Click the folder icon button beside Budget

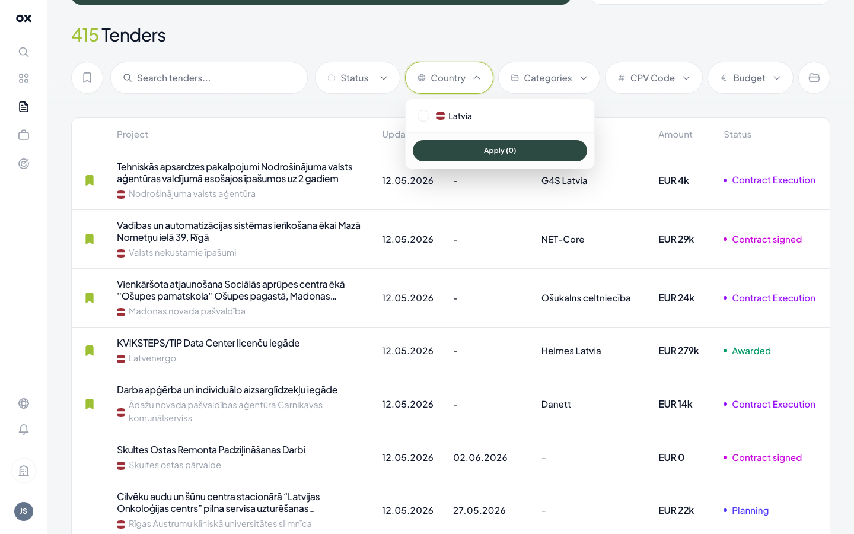(814, 78)
